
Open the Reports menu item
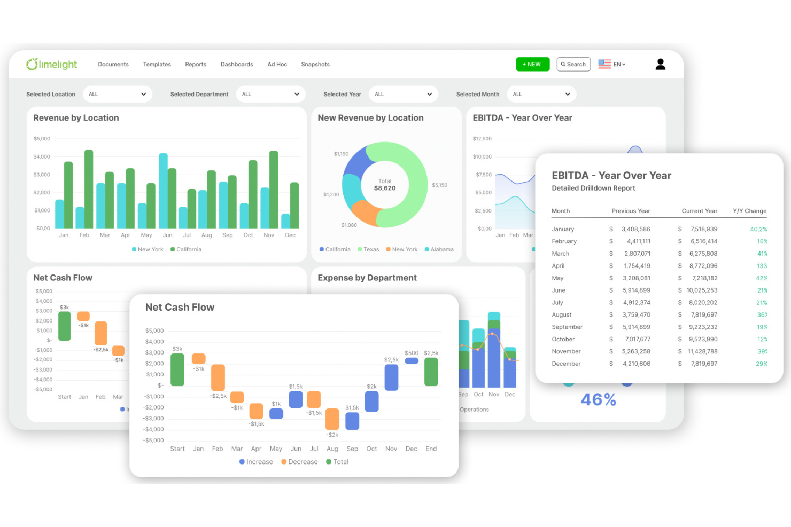(196, 64)
